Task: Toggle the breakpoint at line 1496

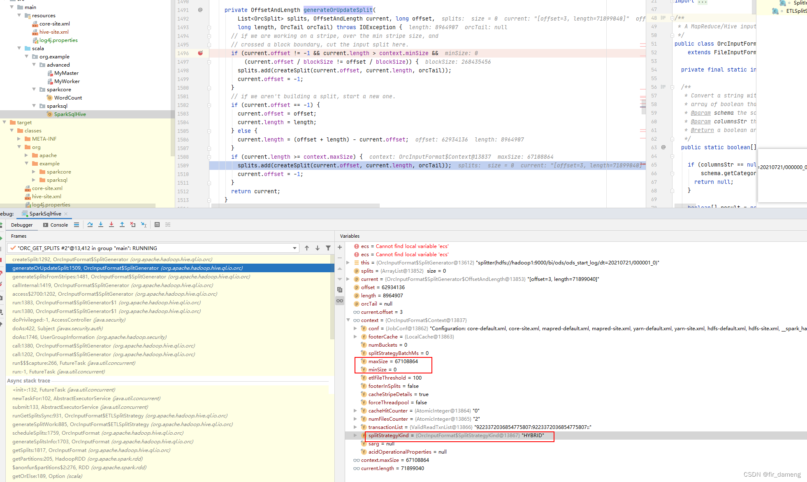Action: (200, 53)
